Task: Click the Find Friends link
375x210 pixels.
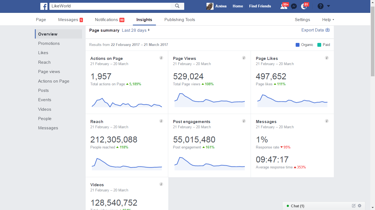Action: pyautogui.click(x=260, y=6)
